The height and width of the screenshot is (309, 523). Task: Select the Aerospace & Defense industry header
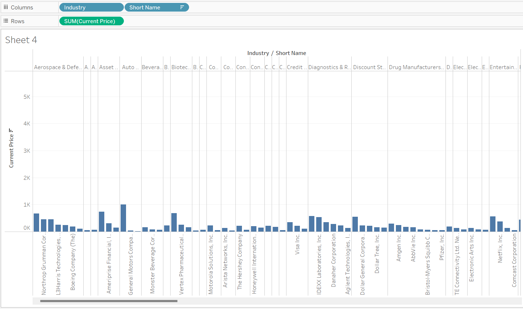pos(58,67)
